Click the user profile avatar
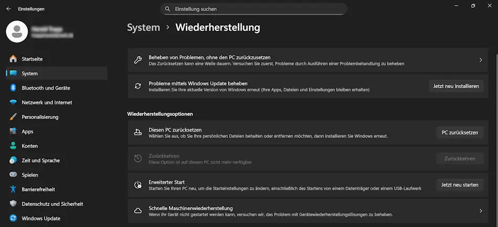This screenshot has width=498, height=227. [17, 31]
